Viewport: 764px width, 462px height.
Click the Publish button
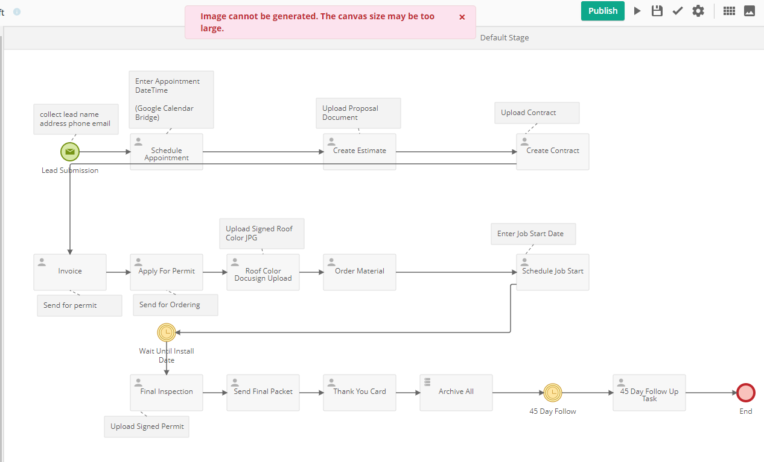point(603,11)
